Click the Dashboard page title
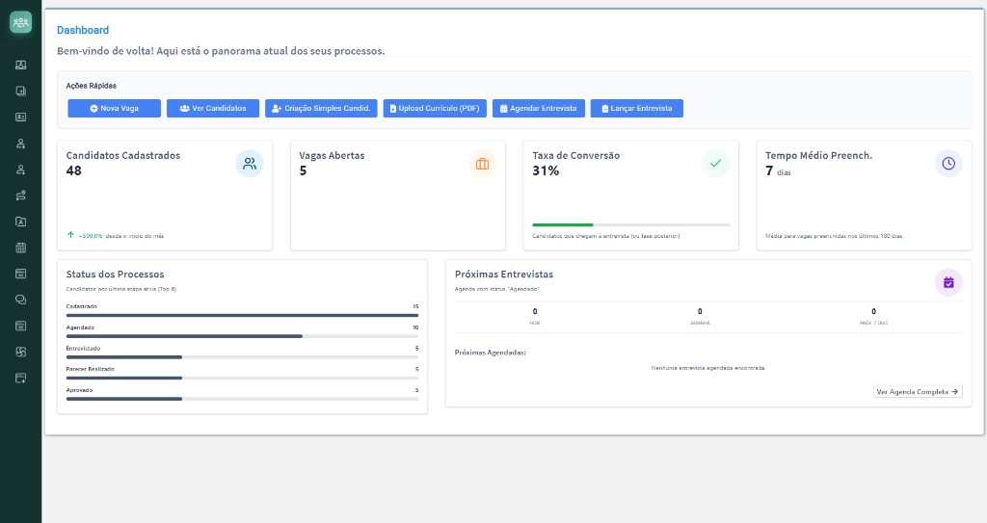The height and width of the screenshot is (523, 987). (x=83, y=30)
